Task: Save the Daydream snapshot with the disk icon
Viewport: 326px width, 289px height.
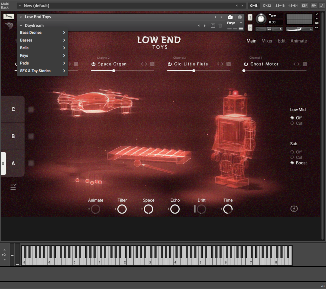Action: 213,26
